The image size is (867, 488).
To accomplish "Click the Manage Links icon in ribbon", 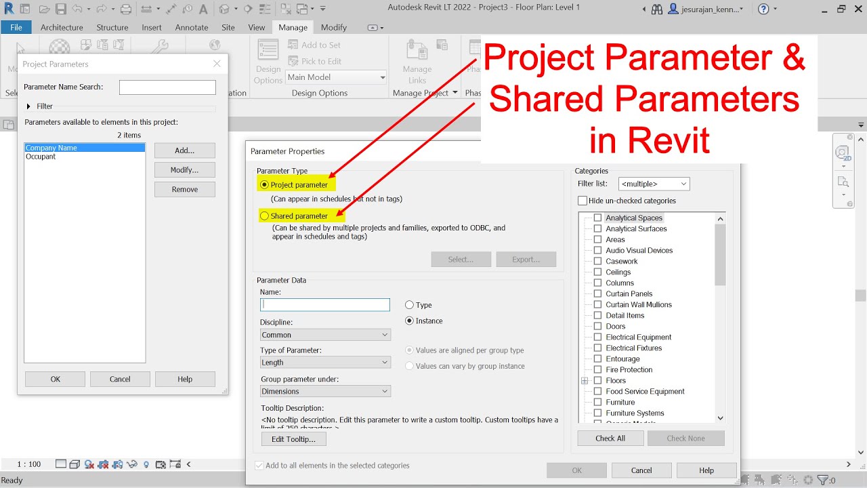I will pyautogui.click(x=417, y=50).
